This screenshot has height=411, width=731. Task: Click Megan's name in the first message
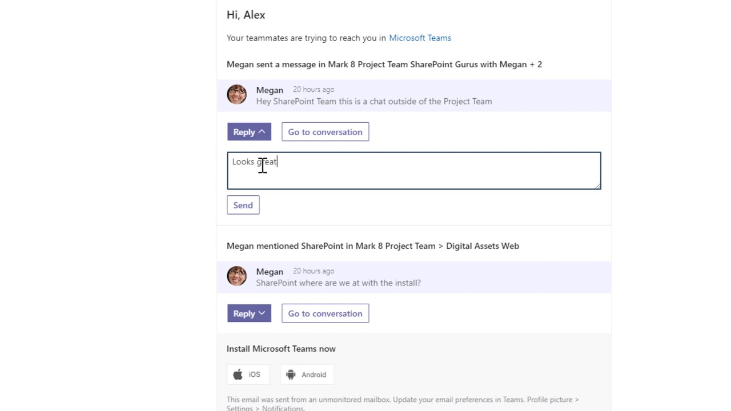click(270, 90)
